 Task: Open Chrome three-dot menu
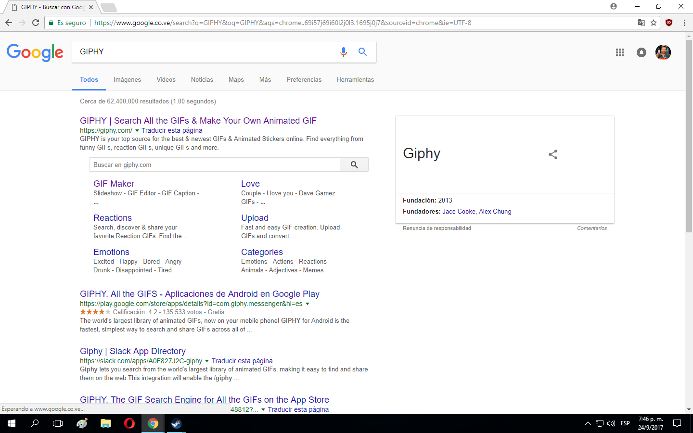point(684,23)
